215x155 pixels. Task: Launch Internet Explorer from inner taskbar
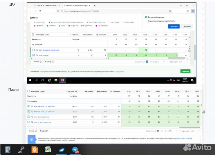pyautogui.click(x=49, y=80)
